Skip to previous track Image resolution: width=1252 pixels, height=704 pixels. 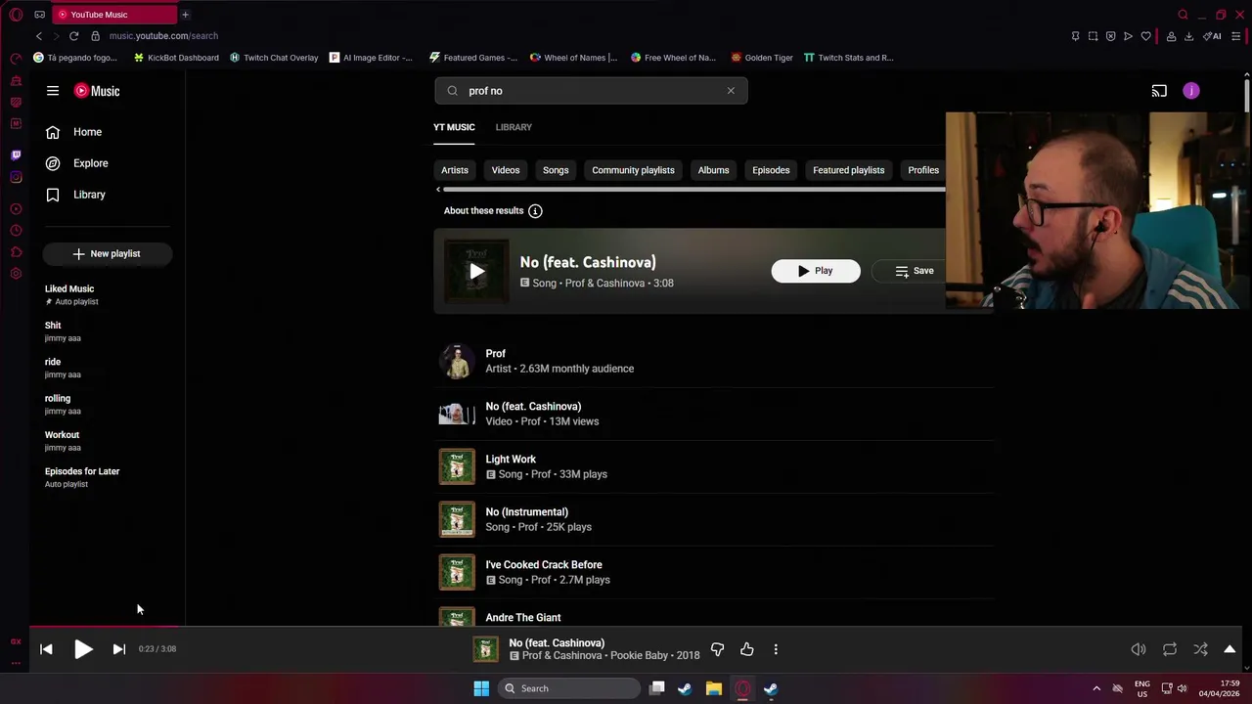[46, 649]
